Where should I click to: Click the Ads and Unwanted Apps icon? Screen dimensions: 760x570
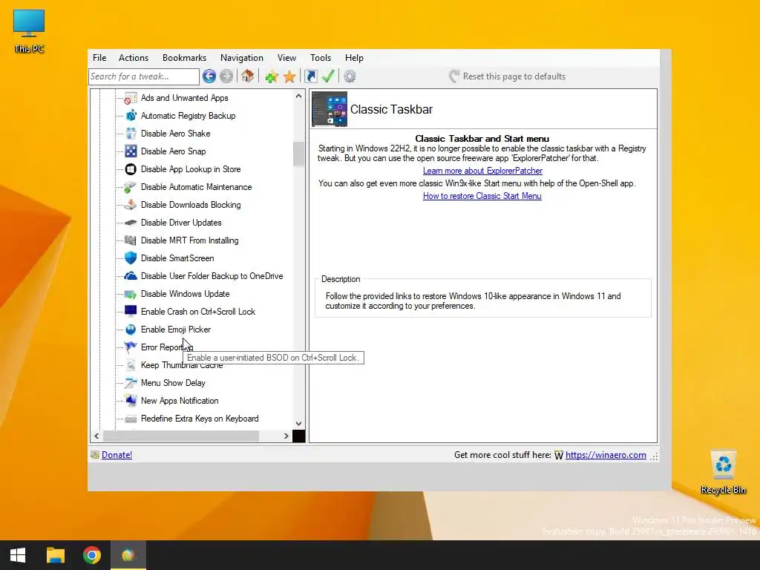click(131, 99)
